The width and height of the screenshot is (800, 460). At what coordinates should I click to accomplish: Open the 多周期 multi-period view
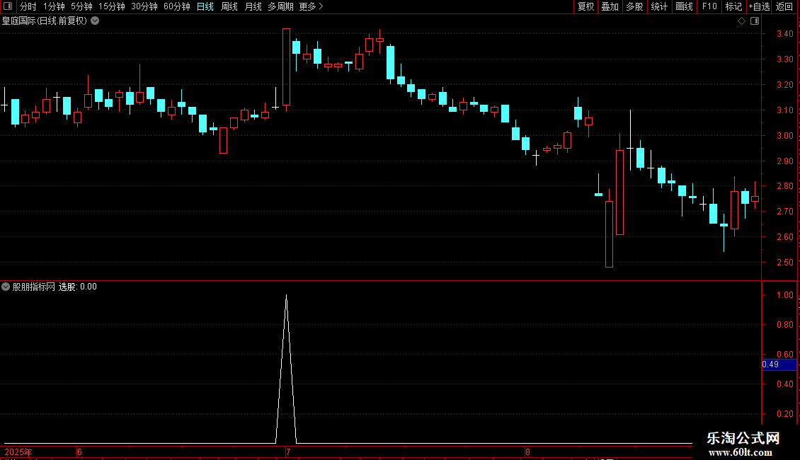coord(280,6)
